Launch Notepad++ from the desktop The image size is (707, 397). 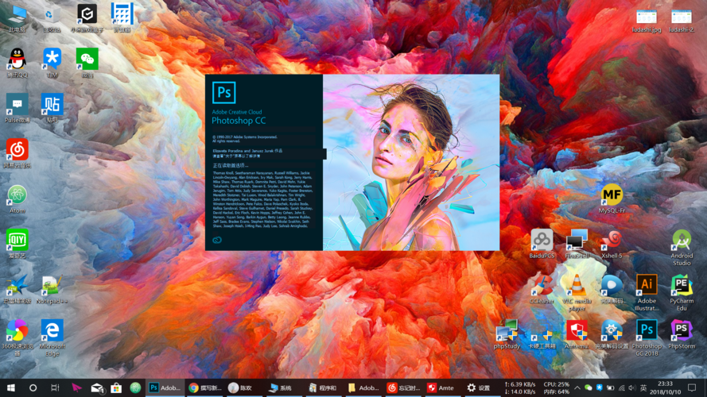(52, 290)
